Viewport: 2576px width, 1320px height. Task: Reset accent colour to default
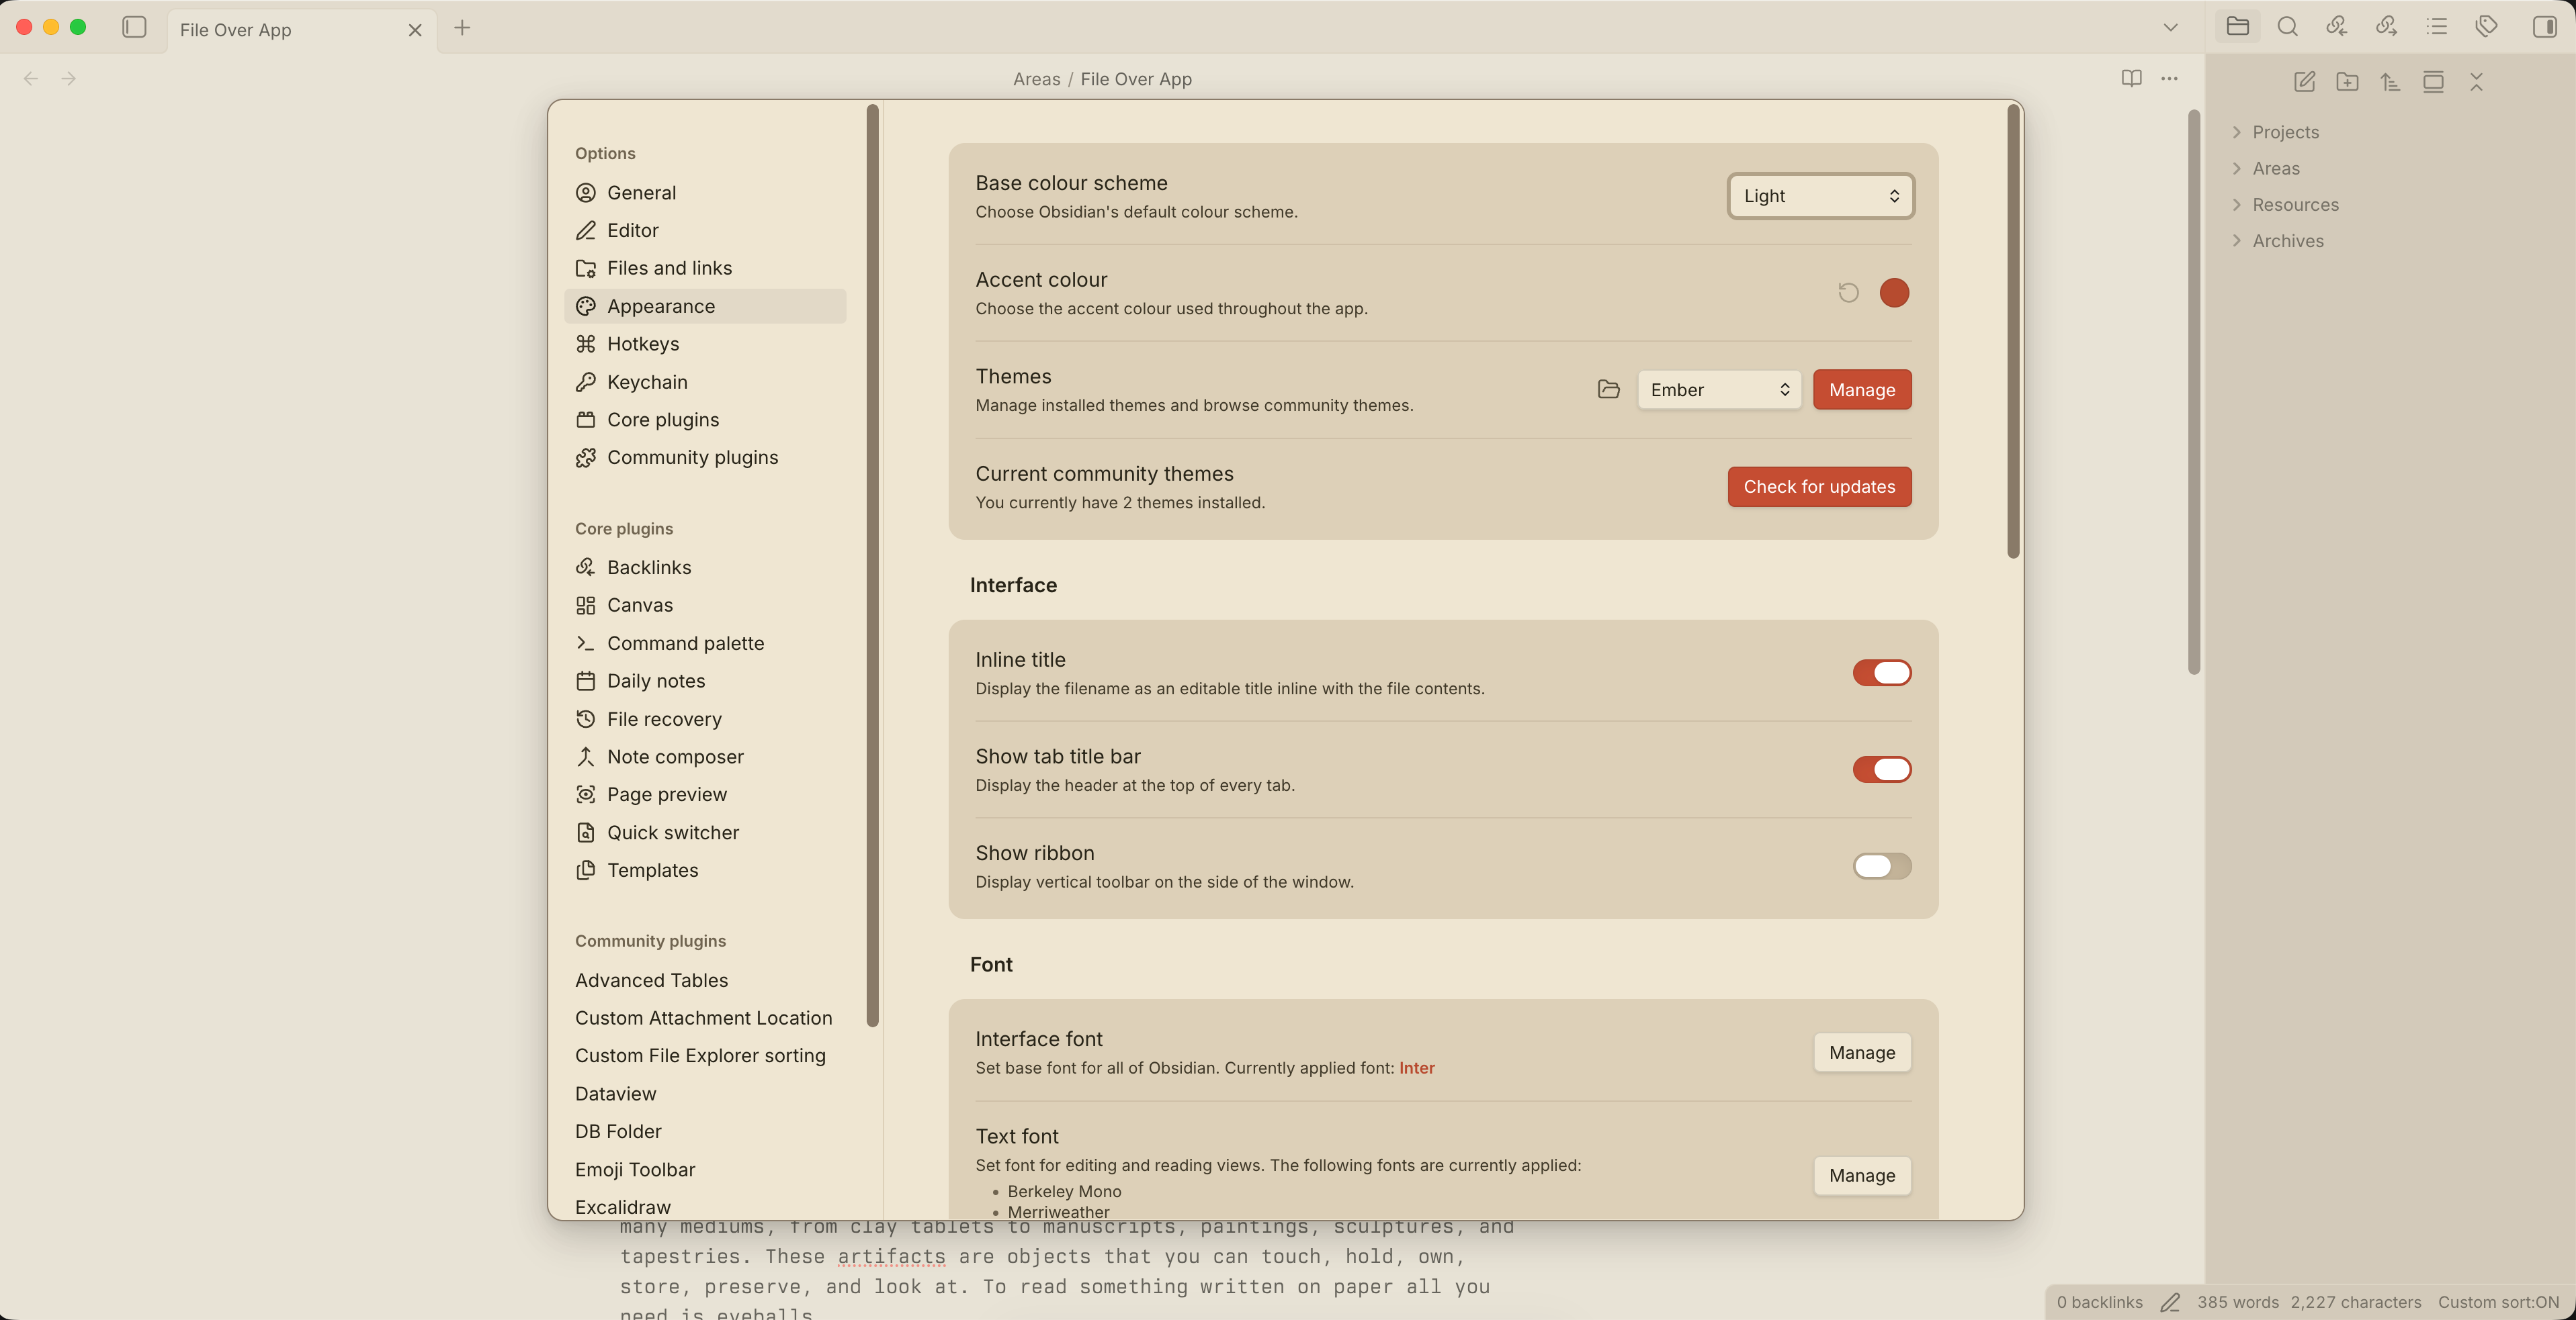tap(1848, 293)
